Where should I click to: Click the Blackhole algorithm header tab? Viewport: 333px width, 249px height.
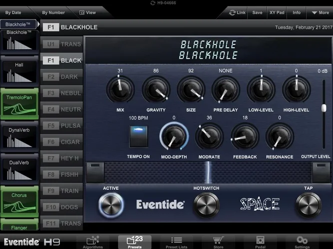click(x=18, y=24)
